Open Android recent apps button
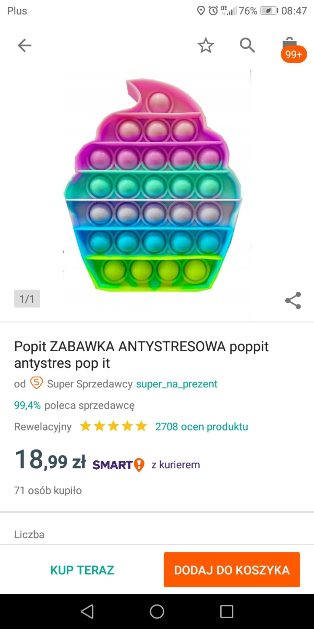Viewport: 314px width, 629px height. click(227, 611)
